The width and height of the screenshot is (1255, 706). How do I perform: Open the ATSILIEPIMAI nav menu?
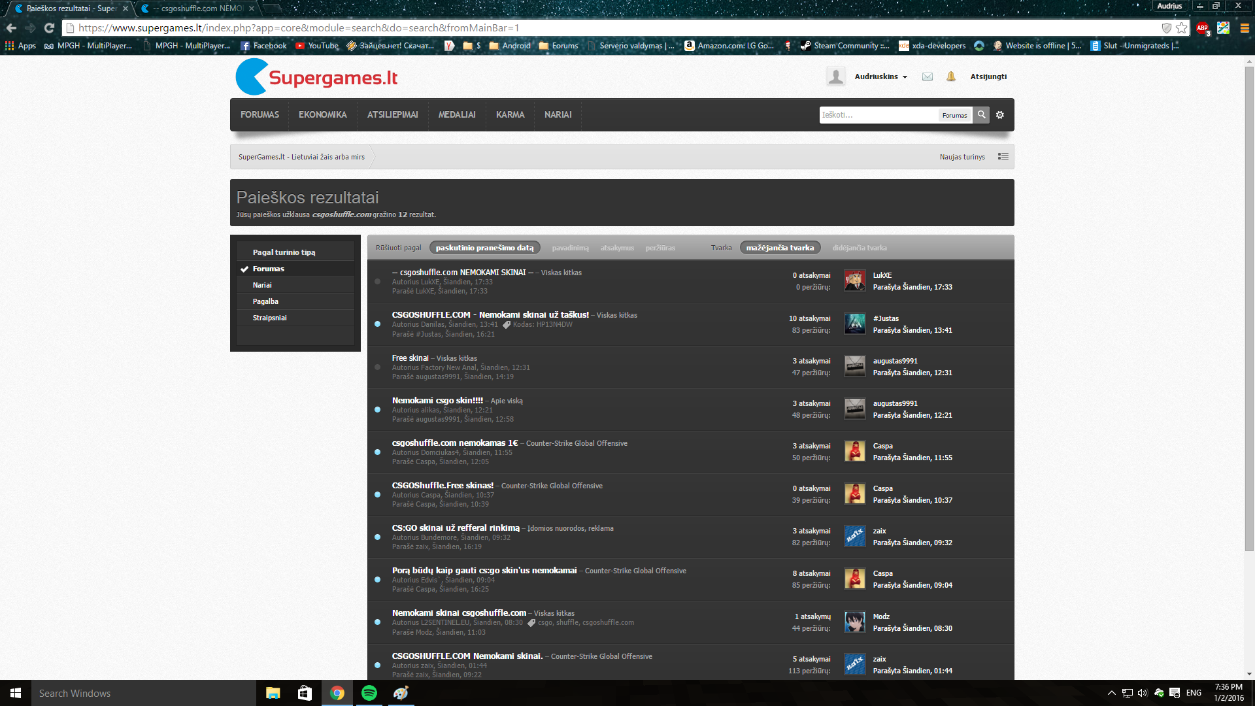[x=393, y=114]
